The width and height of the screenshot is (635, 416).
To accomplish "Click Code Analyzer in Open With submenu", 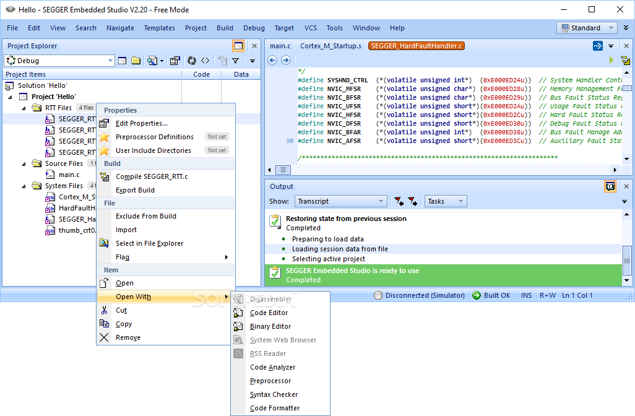I will (x=280, y=367).
